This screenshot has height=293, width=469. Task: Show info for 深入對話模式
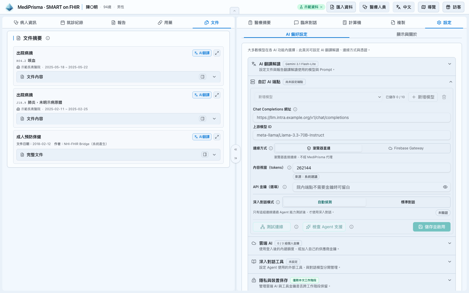[278, 202]
